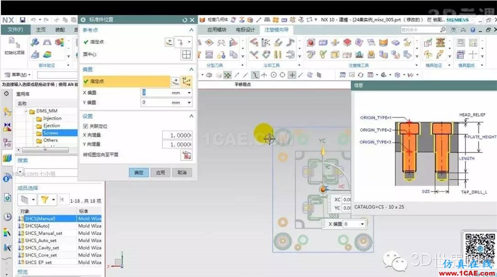The image size is (497, 277).
Task: Open the point type dropdown next to 指定点
Action: point(189,42)
